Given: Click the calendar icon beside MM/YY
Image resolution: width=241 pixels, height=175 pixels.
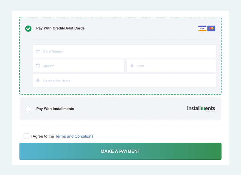Looking at the screenshot, I should (38, 65).
